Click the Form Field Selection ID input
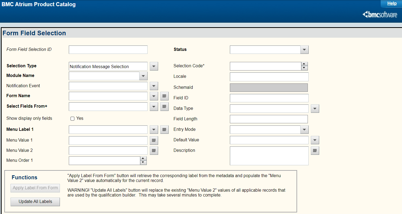The height and width of the screenshot is (214, 402). [108, 50]
